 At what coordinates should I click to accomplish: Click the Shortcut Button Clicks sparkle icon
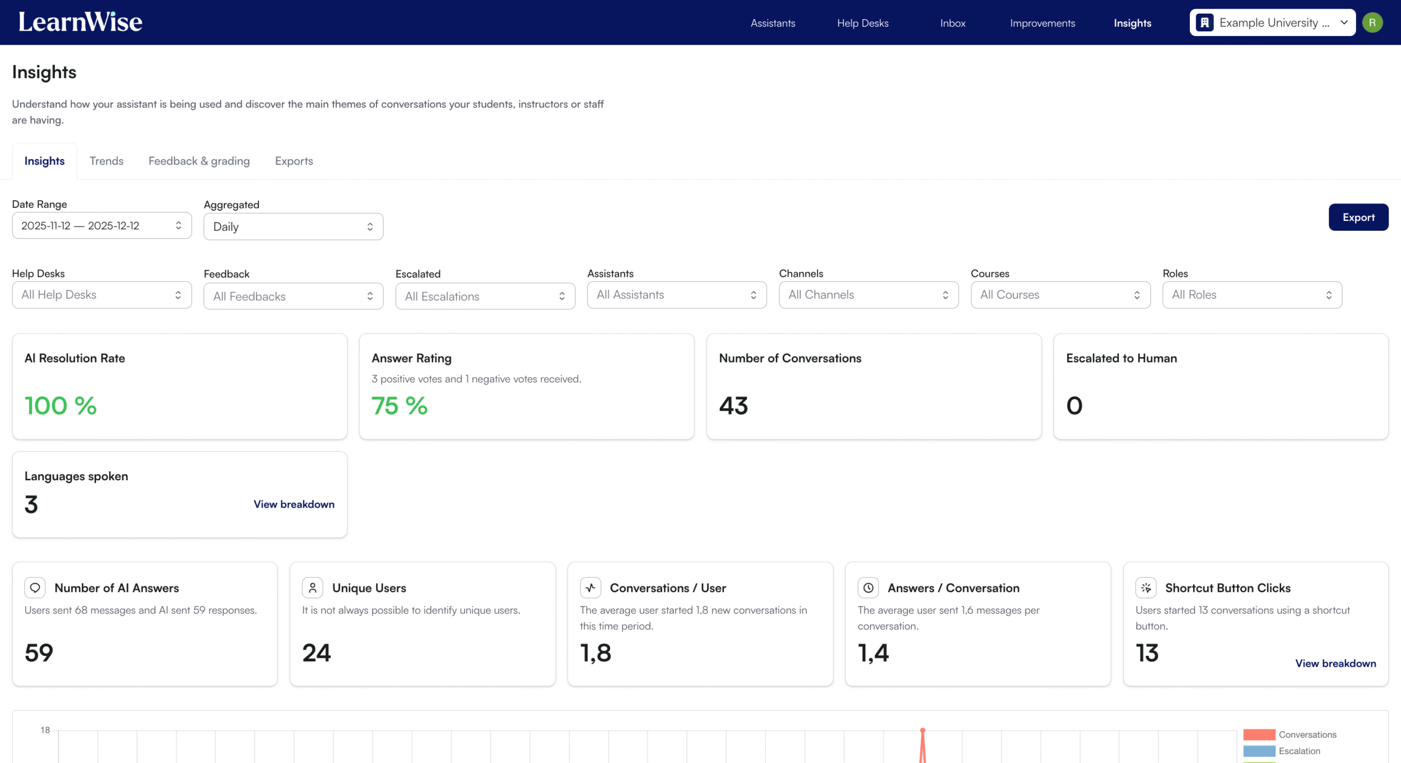click(x=1146, y=587)
